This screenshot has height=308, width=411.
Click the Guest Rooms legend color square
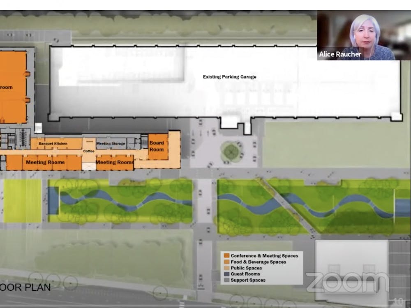coord(226,274)
